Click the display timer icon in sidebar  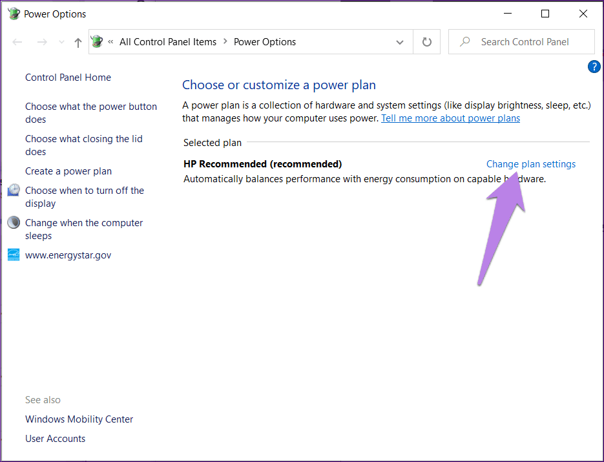(14, 190)
